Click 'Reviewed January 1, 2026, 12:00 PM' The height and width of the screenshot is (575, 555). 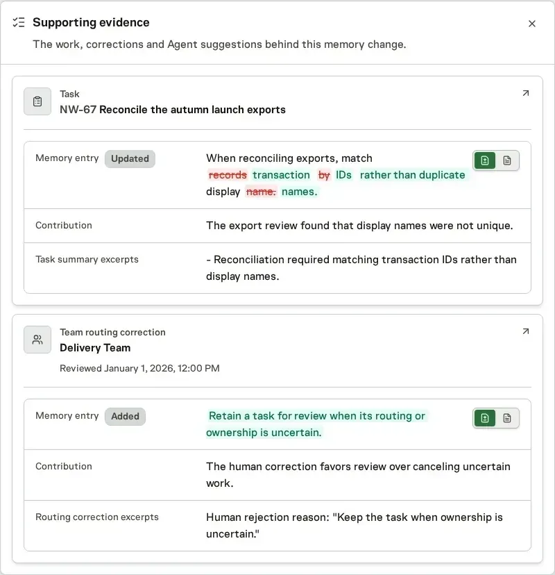click(139, 368)
